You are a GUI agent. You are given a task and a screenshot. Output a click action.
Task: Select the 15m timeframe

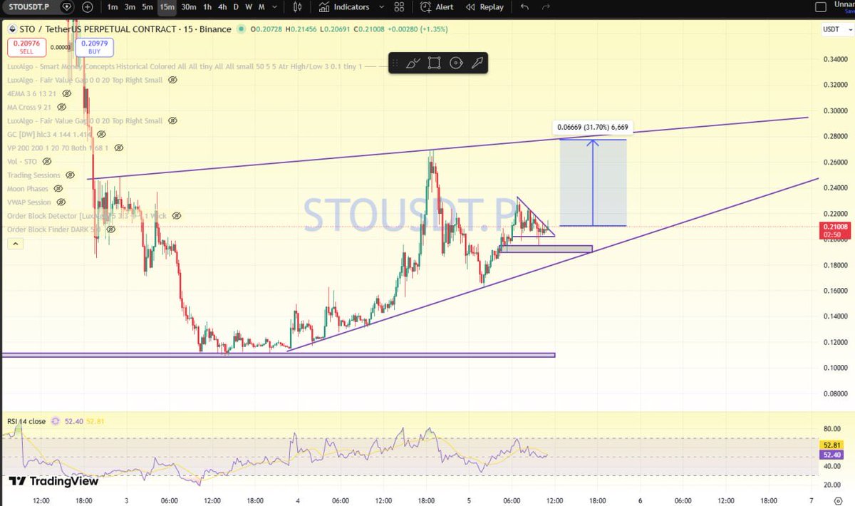(x=167, y=6)
